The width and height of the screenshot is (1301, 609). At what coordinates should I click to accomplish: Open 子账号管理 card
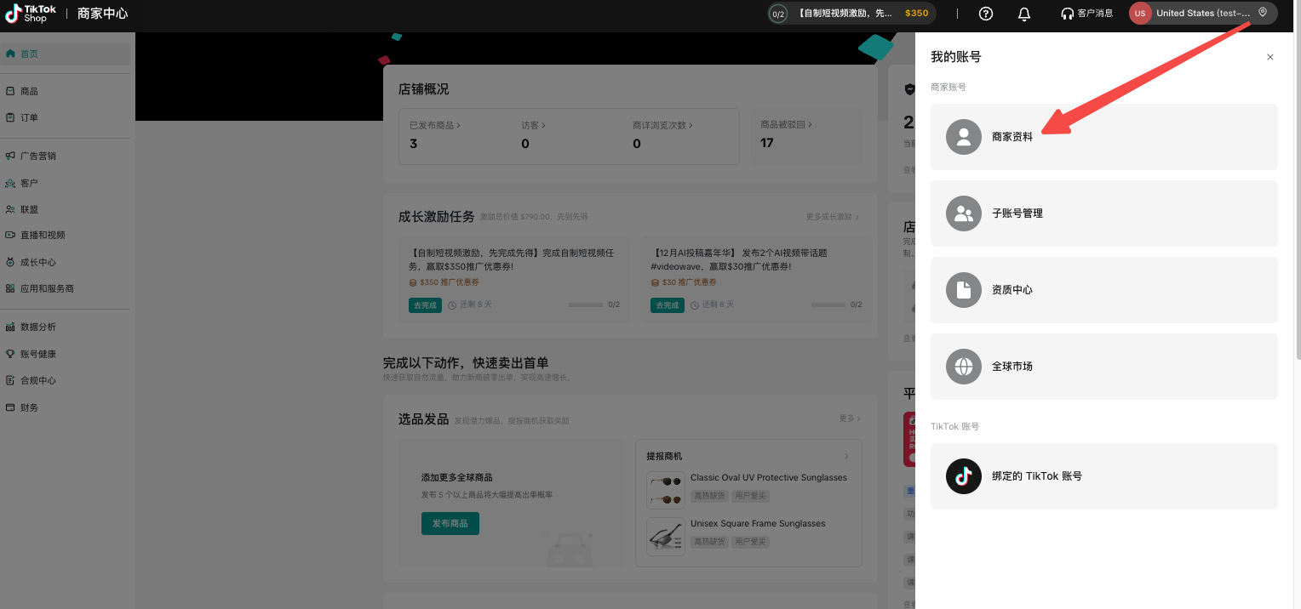(x=1103, y=213)
